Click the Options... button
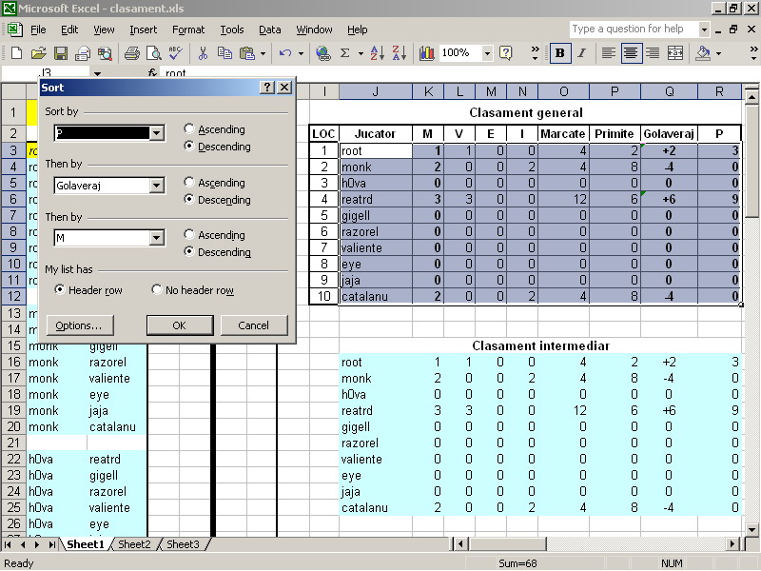Image resolution: width=761 pixels, height=571 pixels. pyautogui.click(x=79, y=325)
